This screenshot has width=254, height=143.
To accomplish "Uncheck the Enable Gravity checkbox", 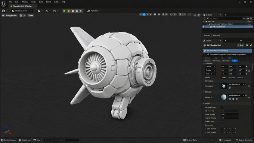I will point(222,121).
